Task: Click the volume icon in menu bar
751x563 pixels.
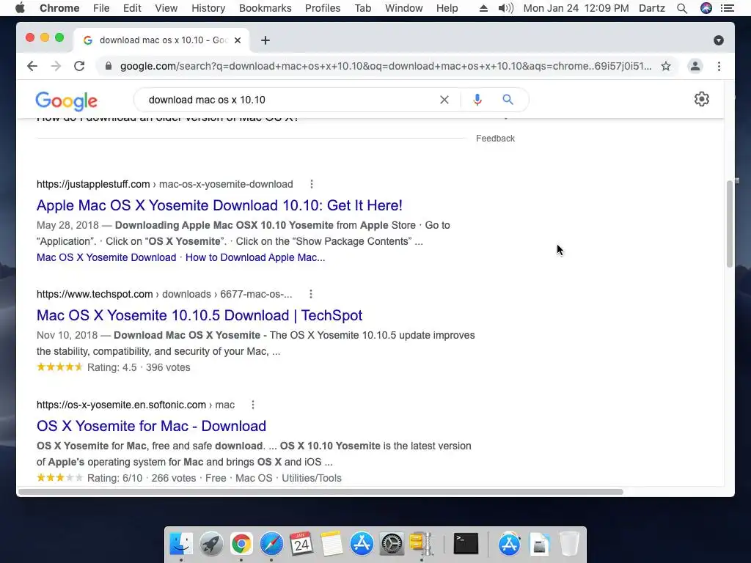Action: (506, 8)
